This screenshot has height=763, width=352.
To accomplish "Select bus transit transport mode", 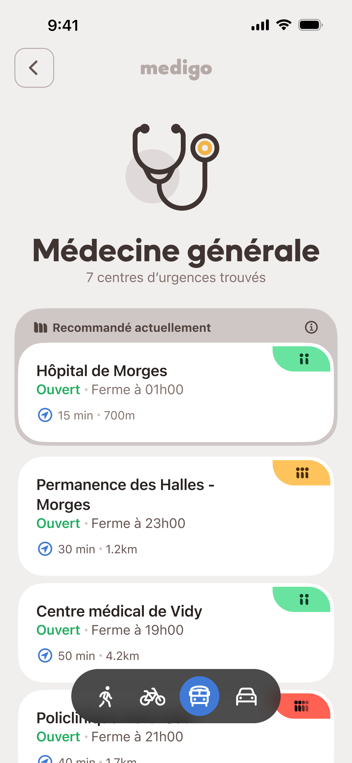I will point(199,696).
